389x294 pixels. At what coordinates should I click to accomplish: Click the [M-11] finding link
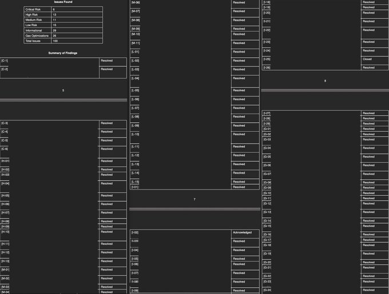[136, 43]
